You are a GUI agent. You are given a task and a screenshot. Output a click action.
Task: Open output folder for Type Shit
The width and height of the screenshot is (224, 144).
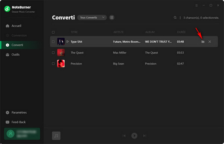[x=203, y=42]
